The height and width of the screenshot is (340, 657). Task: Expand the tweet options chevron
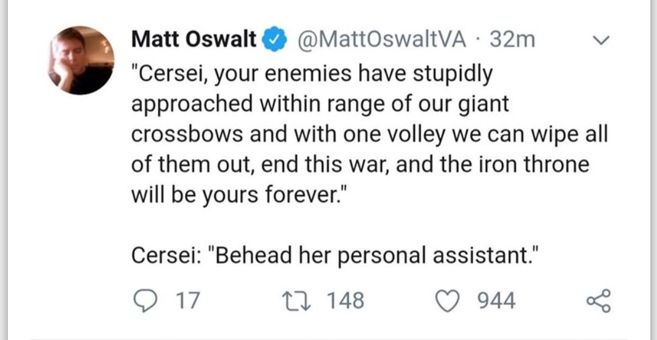(600, 41)
